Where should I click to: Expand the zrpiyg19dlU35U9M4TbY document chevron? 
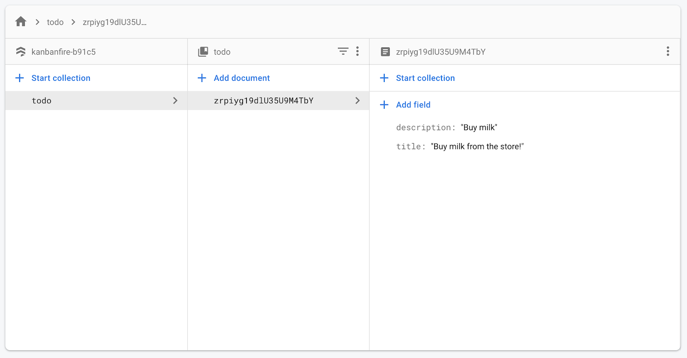tap(357, 101)
